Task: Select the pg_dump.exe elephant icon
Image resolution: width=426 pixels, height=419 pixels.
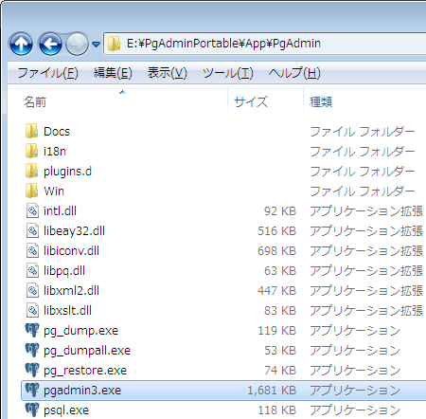Action: click(32, 330)
